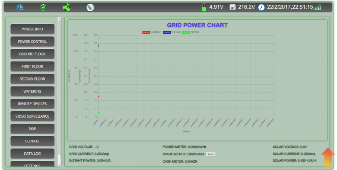Click the blue clock icon

pyautogui.click(x=261, y=7)
